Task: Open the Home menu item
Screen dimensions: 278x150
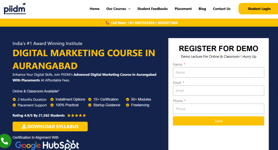Action: pyautogui.click(x=95, y=9)
